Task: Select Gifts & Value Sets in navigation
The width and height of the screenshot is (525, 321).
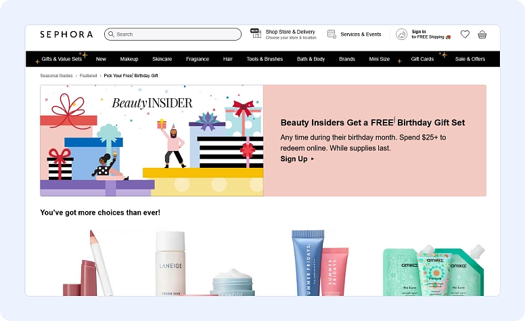Action: click(x=62, y=59)
